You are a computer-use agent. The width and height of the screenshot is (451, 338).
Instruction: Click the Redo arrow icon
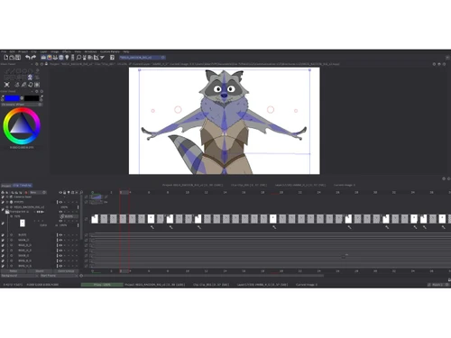point(33,57)
